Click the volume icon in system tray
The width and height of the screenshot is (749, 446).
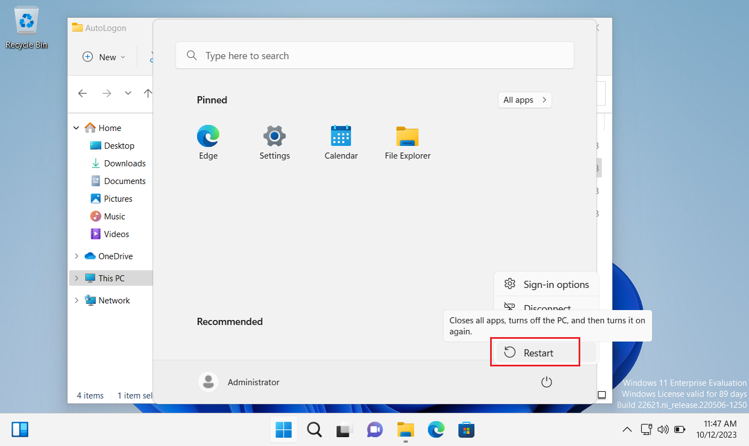click(663, 429)
